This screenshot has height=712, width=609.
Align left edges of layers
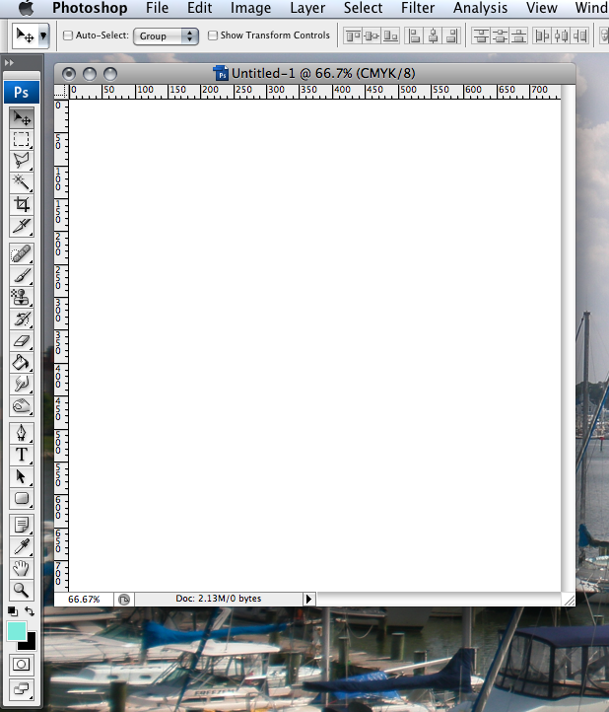click(414, 36)
